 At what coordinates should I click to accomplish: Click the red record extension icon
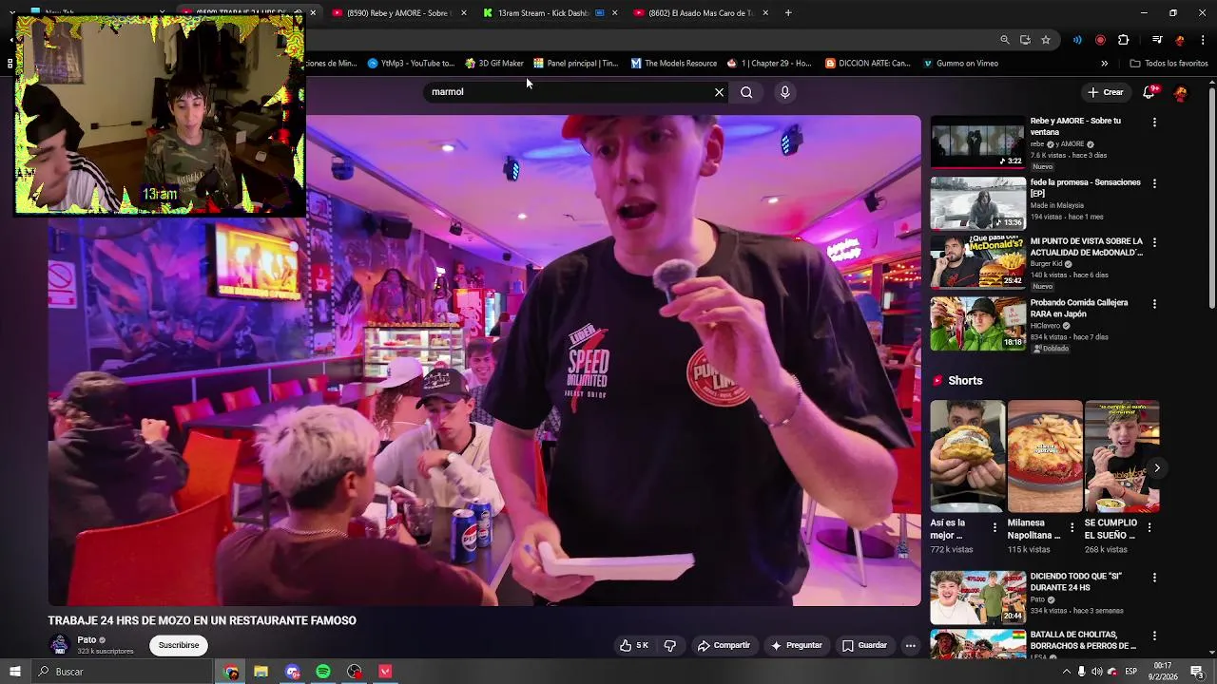tap(1100, 40)
